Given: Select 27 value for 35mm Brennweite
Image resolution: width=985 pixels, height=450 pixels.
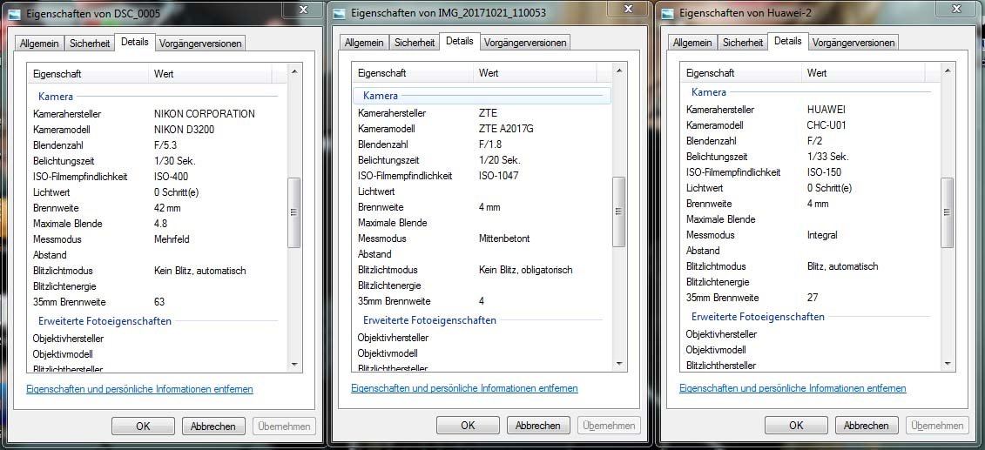Looking at the screenshot, I should click(x=813, y=298).
